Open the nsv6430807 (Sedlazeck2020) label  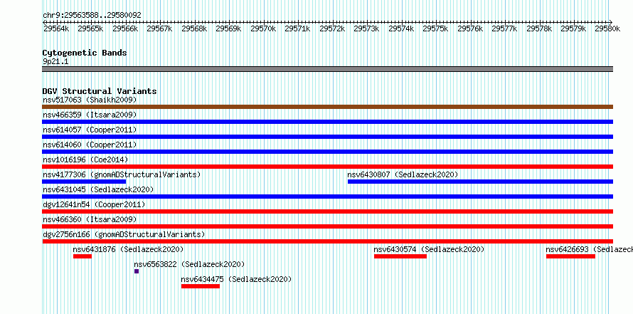coord(403,174)
